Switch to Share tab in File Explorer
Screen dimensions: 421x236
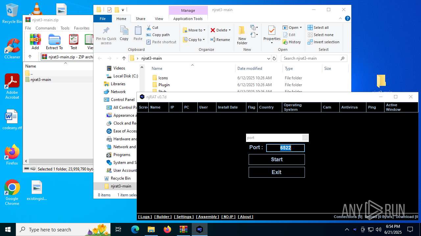pos(140,19)
